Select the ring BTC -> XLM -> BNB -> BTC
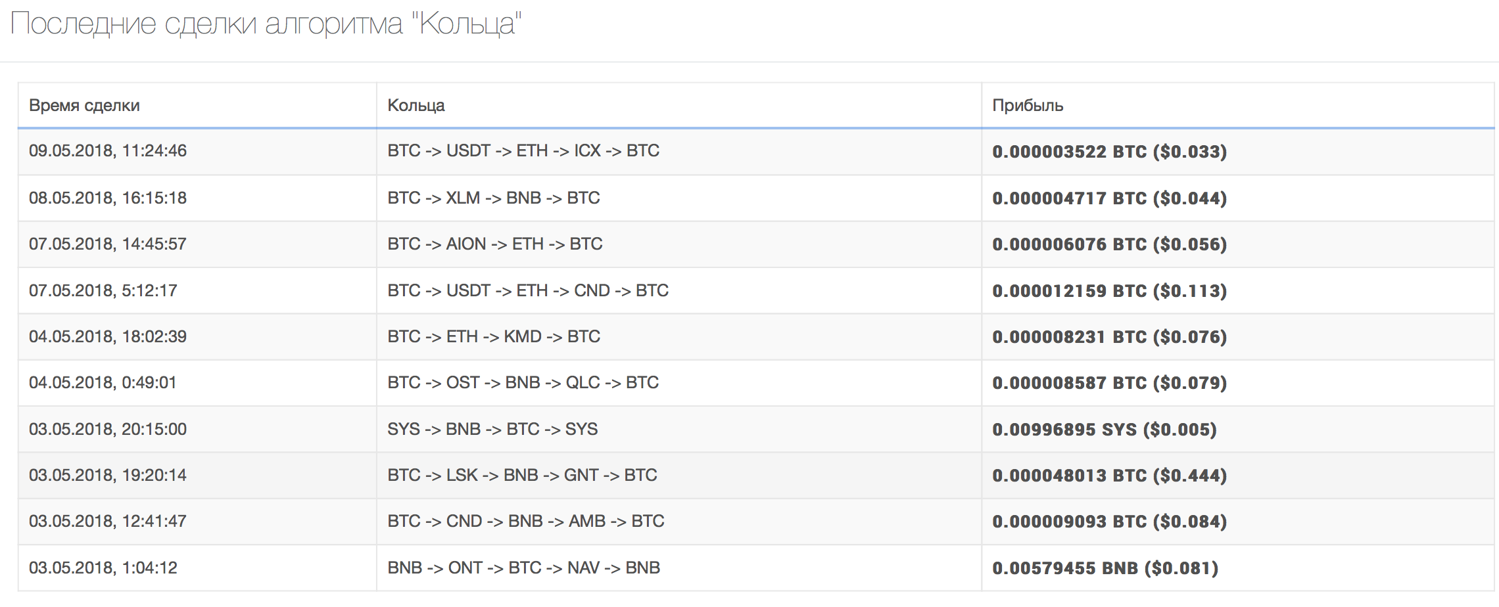1499x607 pixels. click(x=494, y=198)
